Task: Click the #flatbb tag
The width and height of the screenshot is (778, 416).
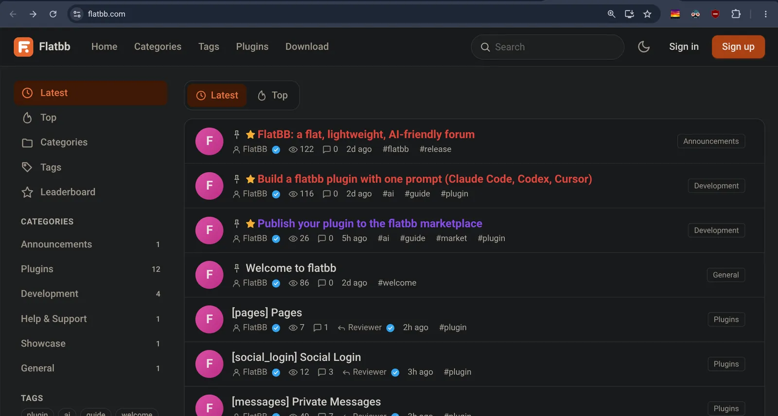Action: click(395, 149)
